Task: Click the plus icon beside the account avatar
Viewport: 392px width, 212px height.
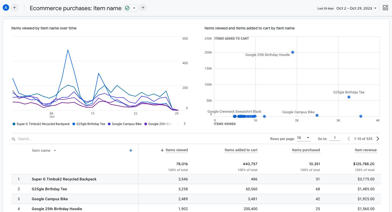Action: (x=14, y=7)
